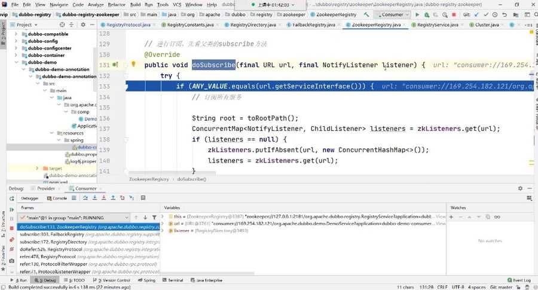Open the Project panel settings gear
This screenshot has height=290, width=538.
(83, 25)
